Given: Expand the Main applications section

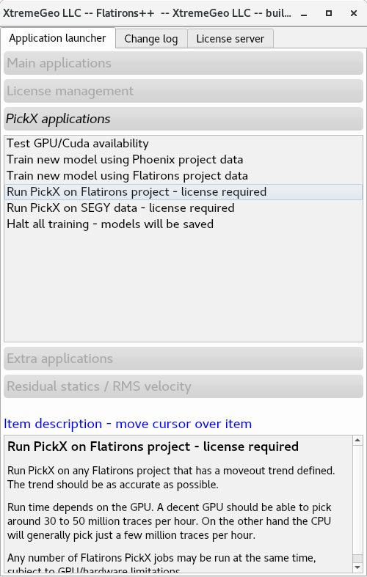Looking at the screenshot, I should point(183,63).
